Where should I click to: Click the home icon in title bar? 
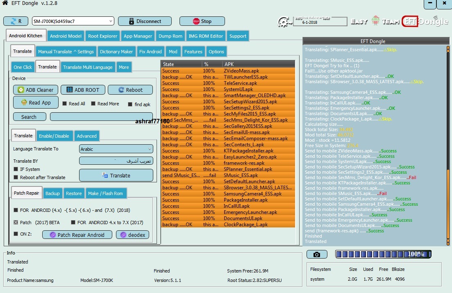pos(5,3)
